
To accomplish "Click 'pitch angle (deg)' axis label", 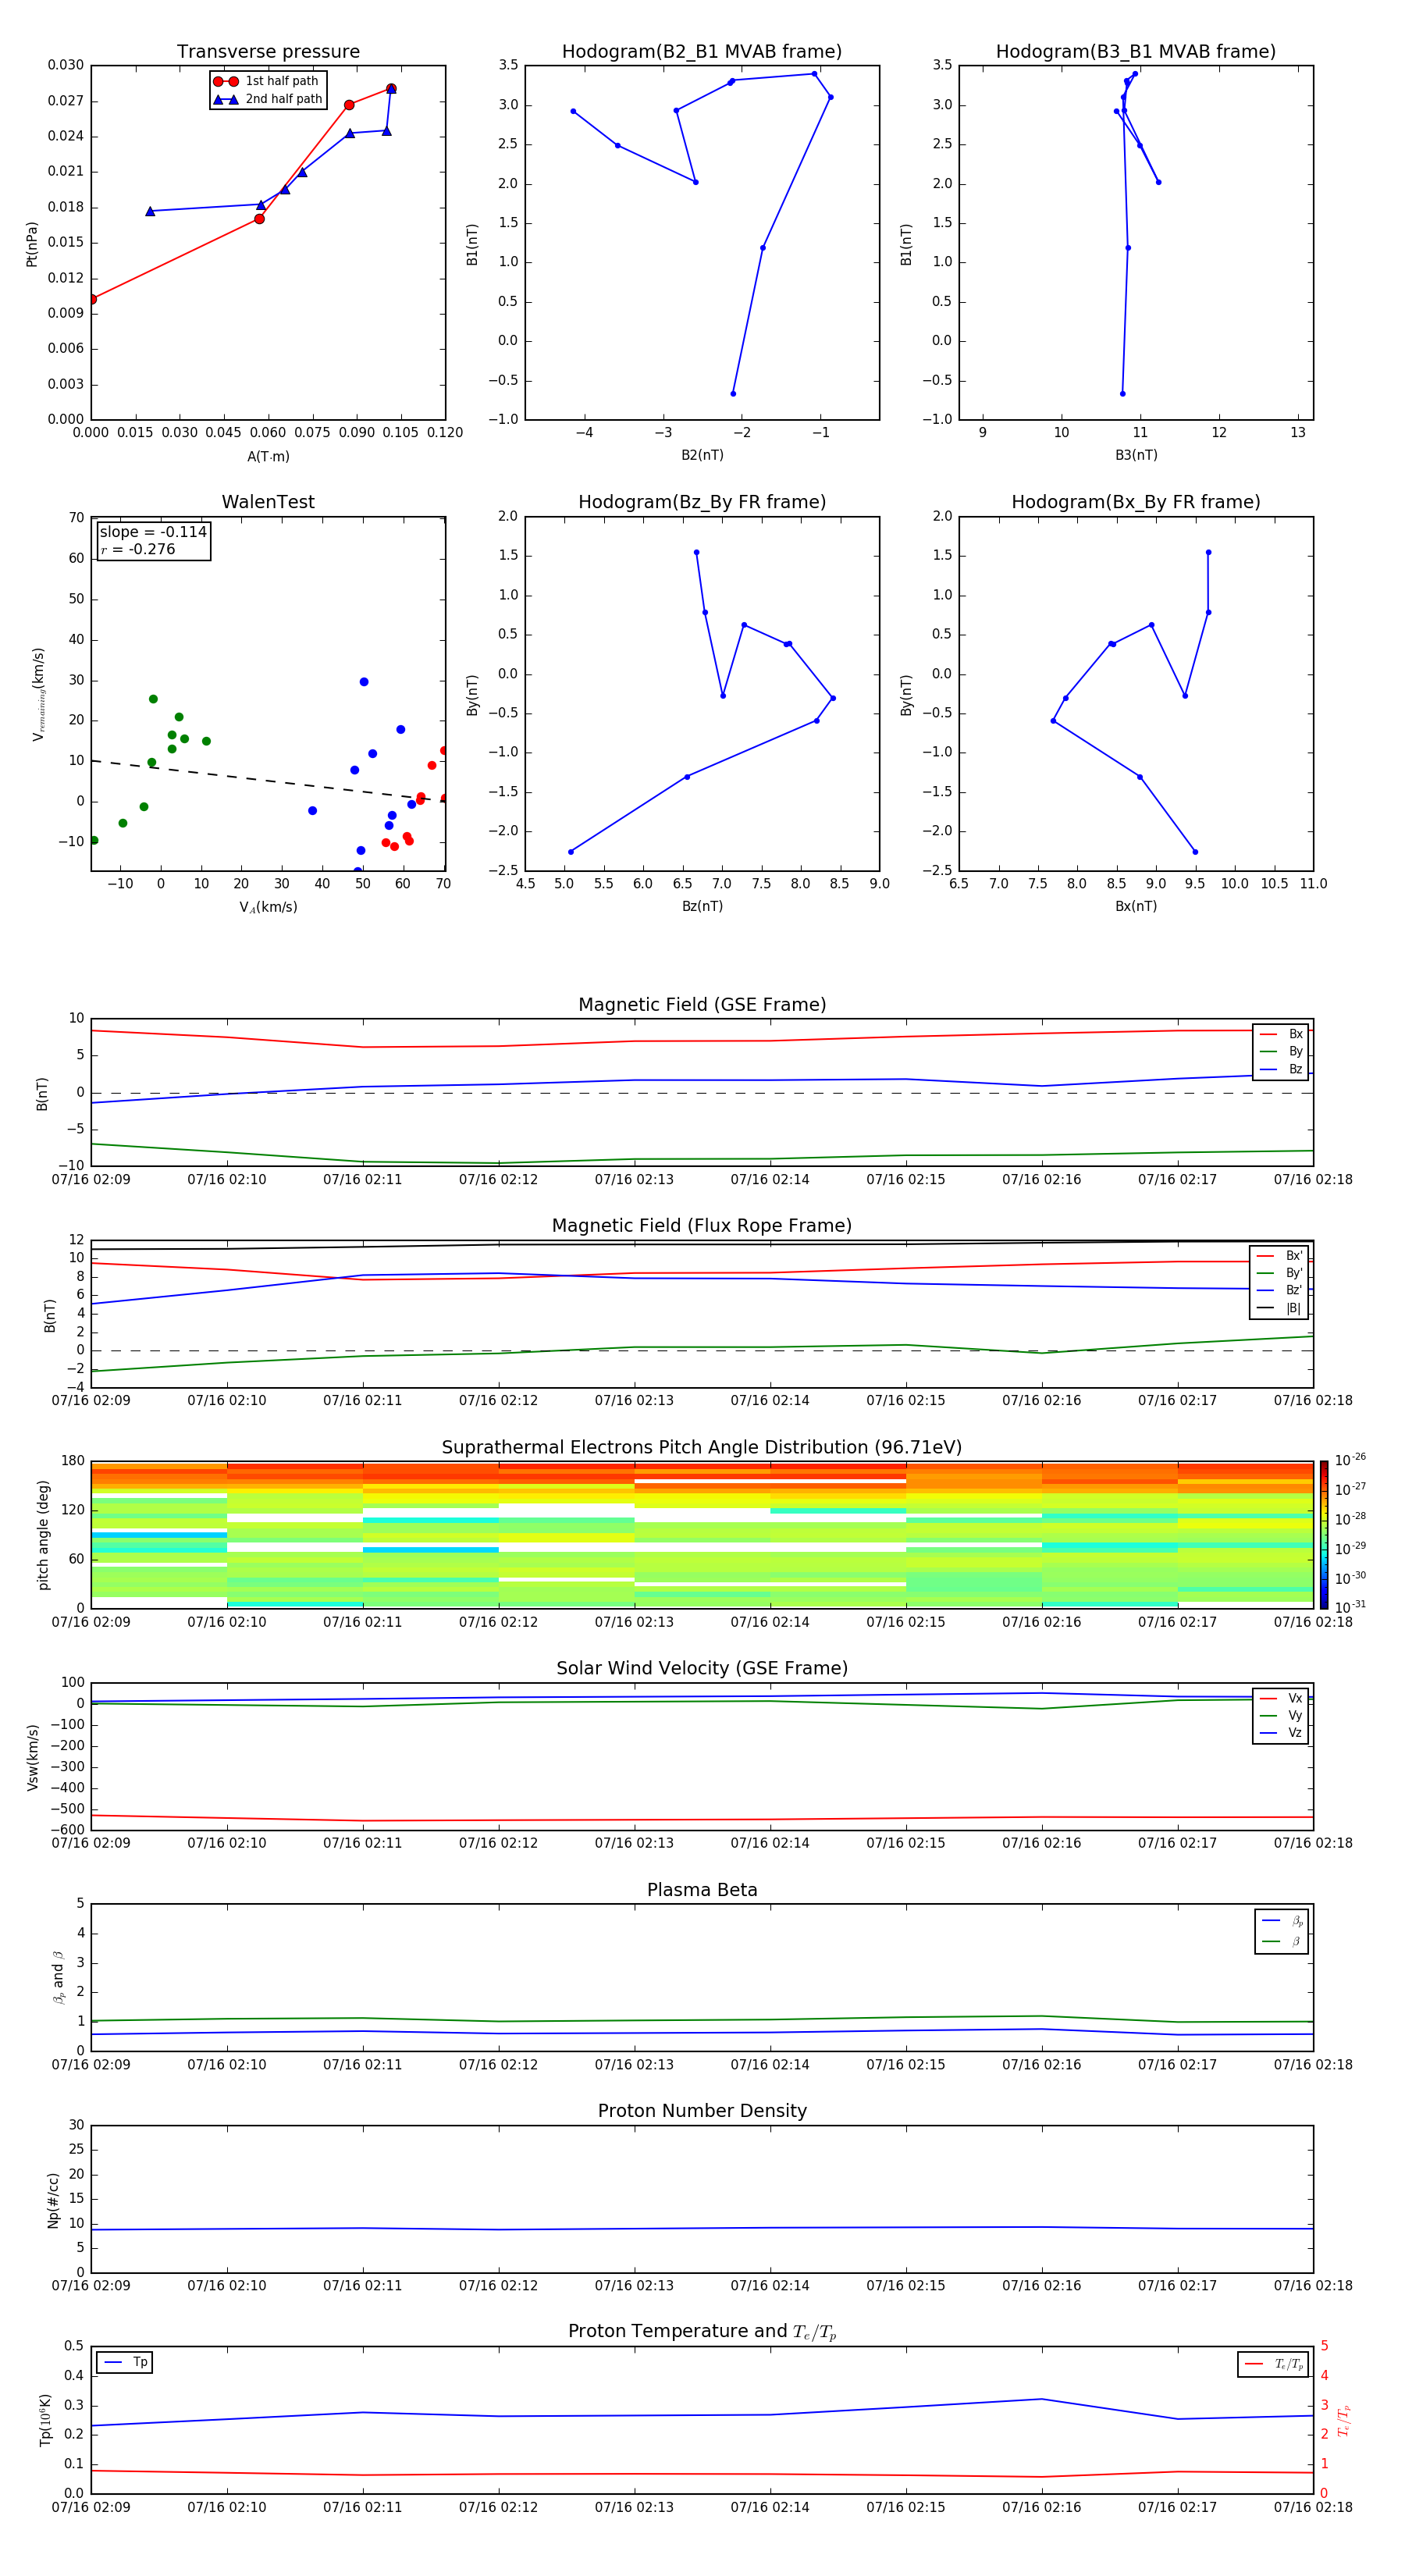I will [43, 1535].
